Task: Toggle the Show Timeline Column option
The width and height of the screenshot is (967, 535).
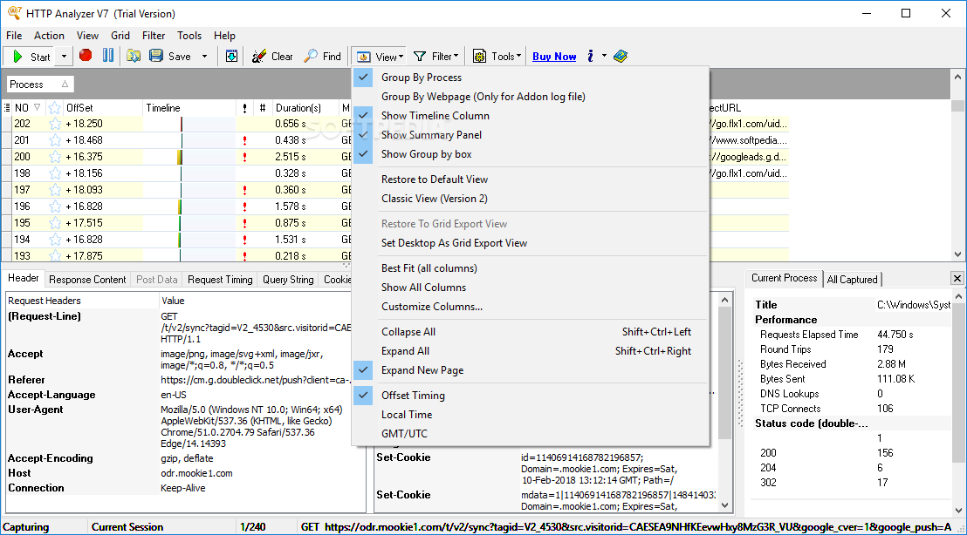Action: (x=435, y=116)
